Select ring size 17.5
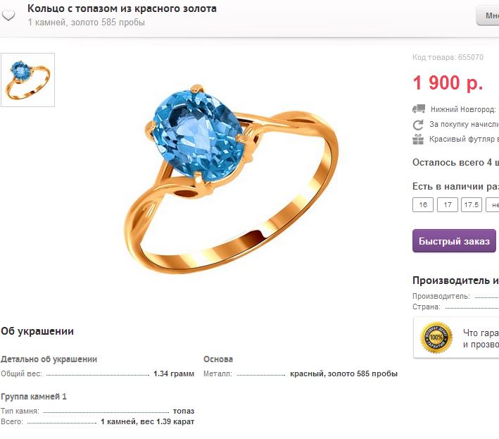The image size is (499, 439). (x=472, y=204)
